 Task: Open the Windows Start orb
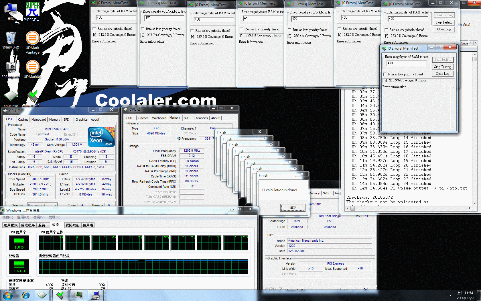pos(8,295)
